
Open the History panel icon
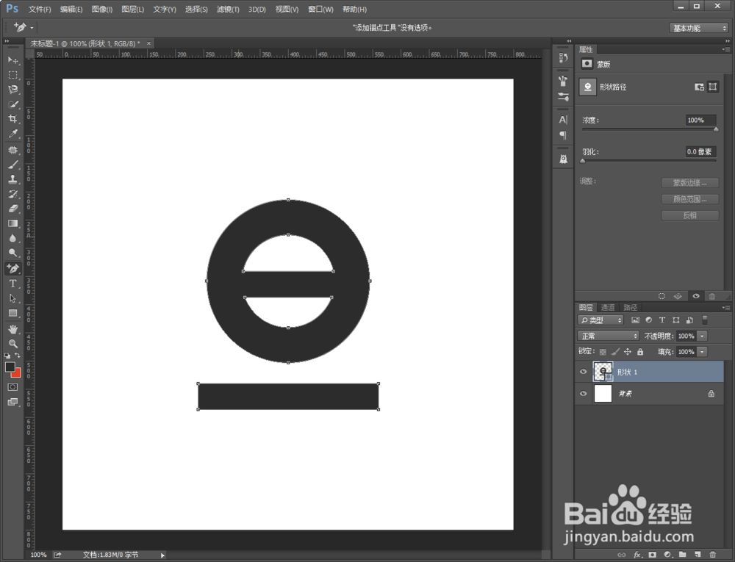click(x=563, y=57)
